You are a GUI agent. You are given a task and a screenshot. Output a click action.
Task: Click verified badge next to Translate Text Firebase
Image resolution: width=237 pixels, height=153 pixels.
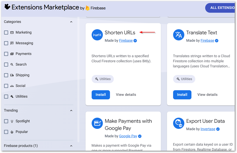tap(217, 41)
